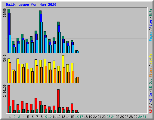154x120 pixels.
Task: Click day 11 on the x-axis
Action: click(x=54, y=117)
